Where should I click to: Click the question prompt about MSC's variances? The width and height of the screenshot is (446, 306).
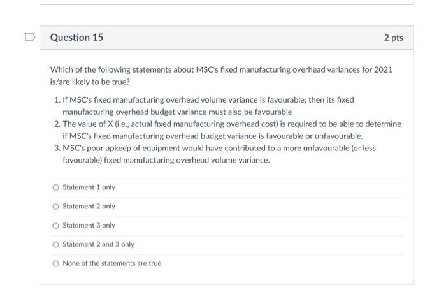click(x=221, y=76)
